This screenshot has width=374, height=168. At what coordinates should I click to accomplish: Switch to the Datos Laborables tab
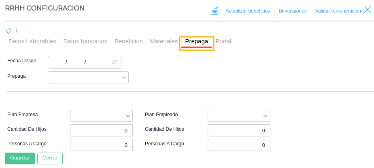32,41
